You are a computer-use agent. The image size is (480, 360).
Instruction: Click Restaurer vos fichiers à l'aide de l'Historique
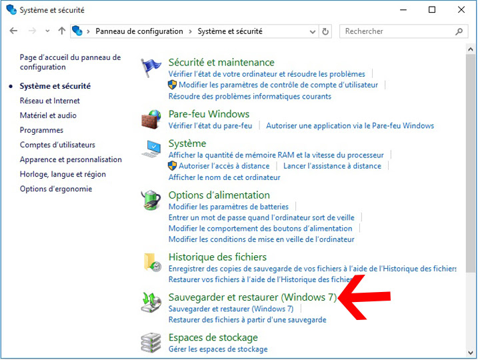[x=260, y=279]
